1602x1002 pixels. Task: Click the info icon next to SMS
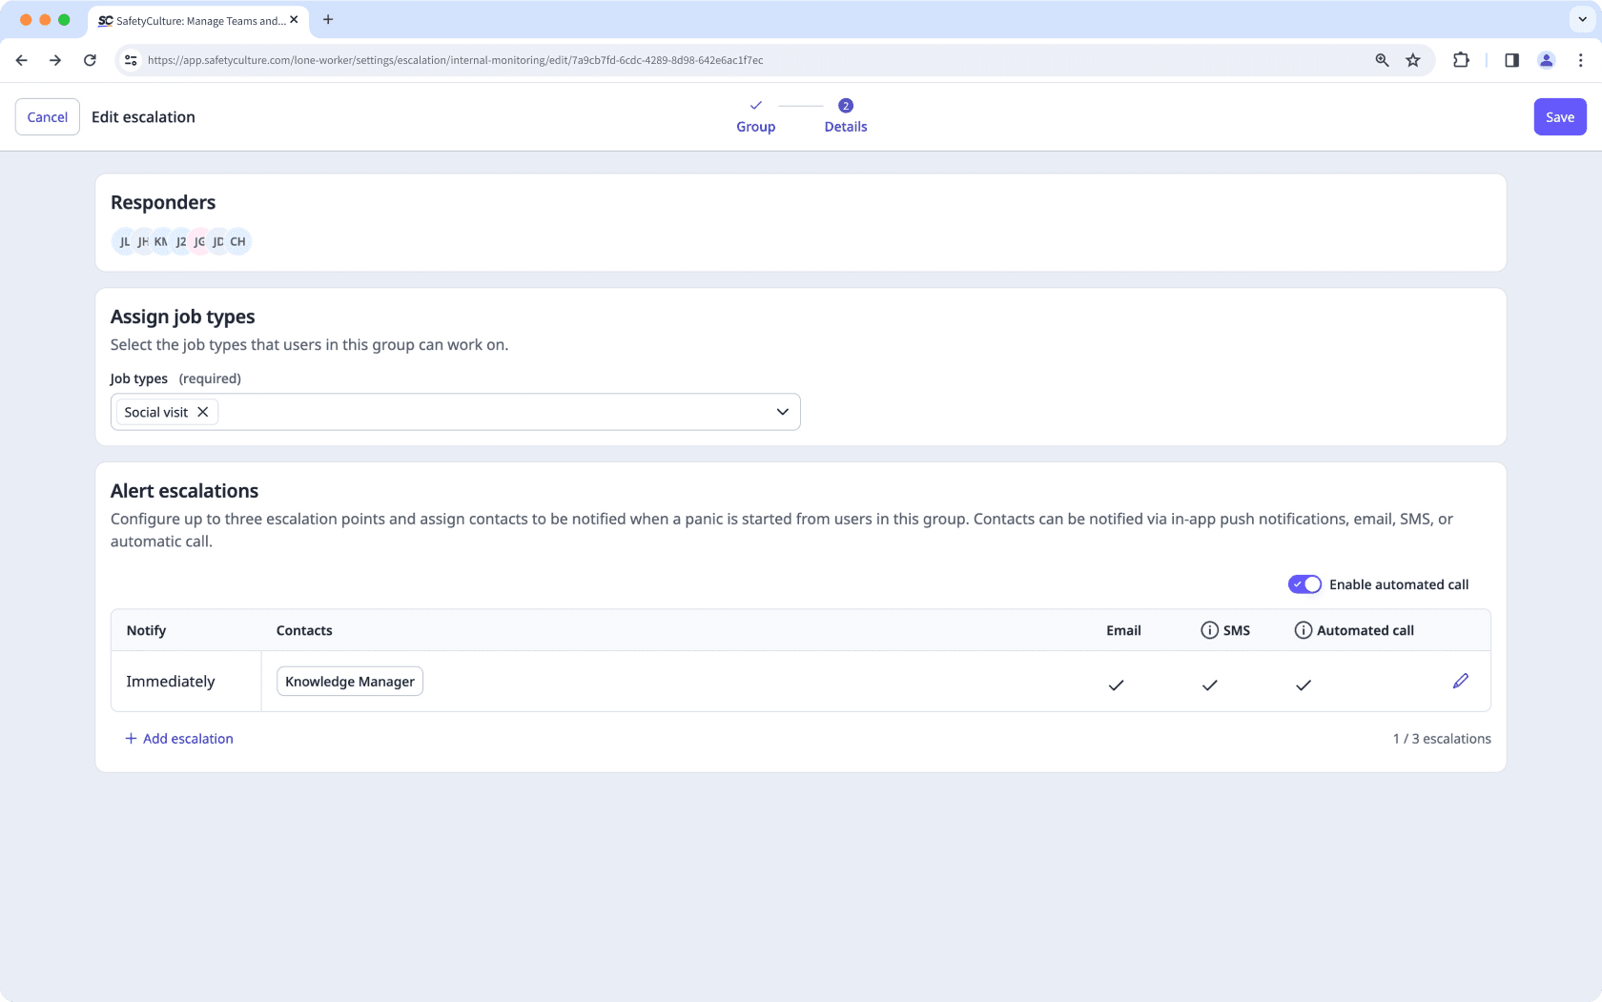point(1208,629)
